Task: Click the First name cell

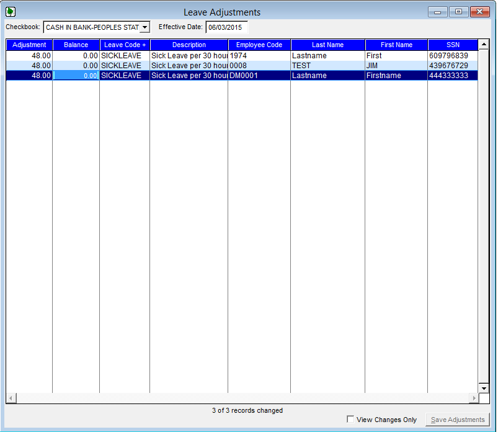Action: [x=396, y=56]
